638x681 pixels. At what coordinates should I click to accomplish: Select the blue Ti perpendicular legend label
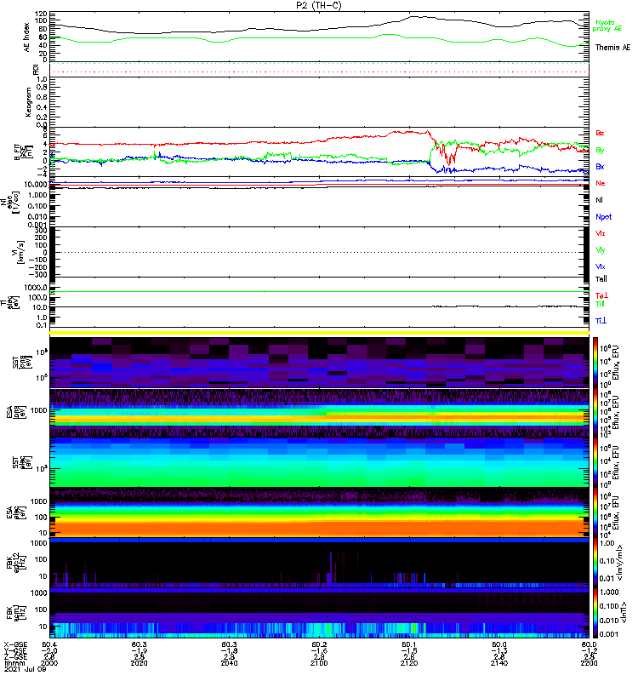tap(601, 321)
